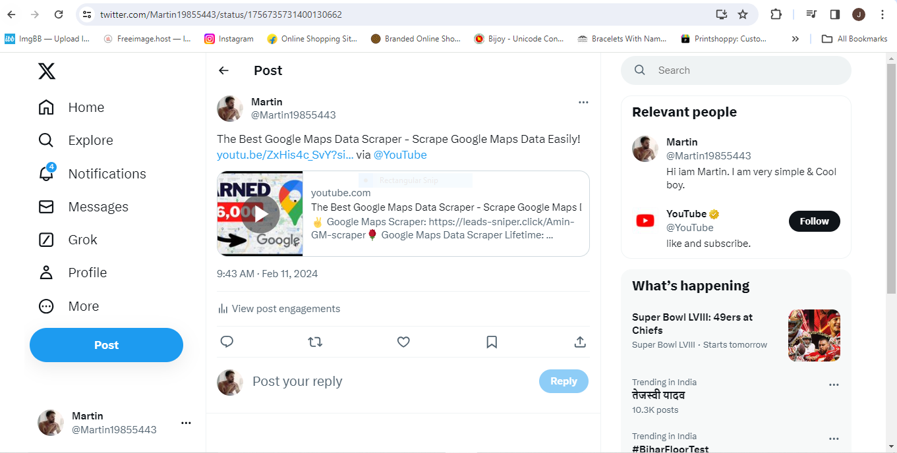Repost this post using retweet icon
The height and width of the screenshot is (453, 897).
(x=315, y=342)
